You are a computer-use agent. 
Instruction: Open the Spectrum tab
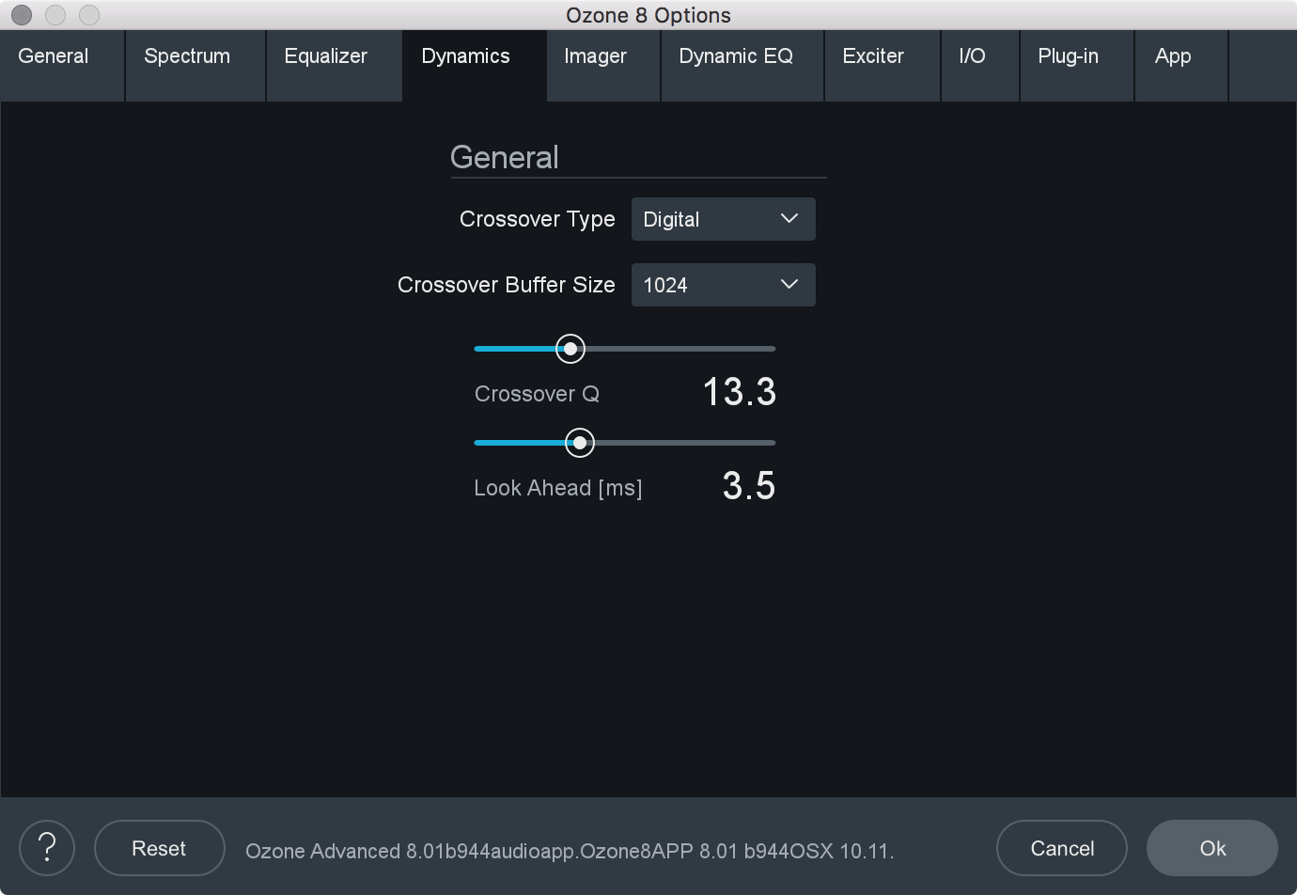click(195, 66)
